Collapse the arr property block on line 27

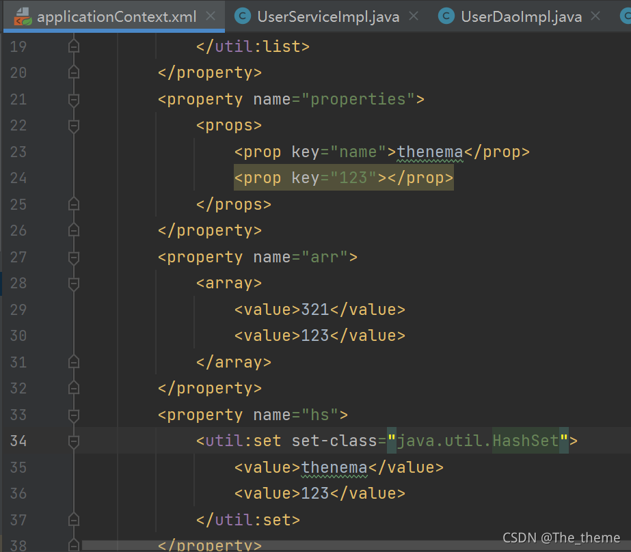(74, 258)
